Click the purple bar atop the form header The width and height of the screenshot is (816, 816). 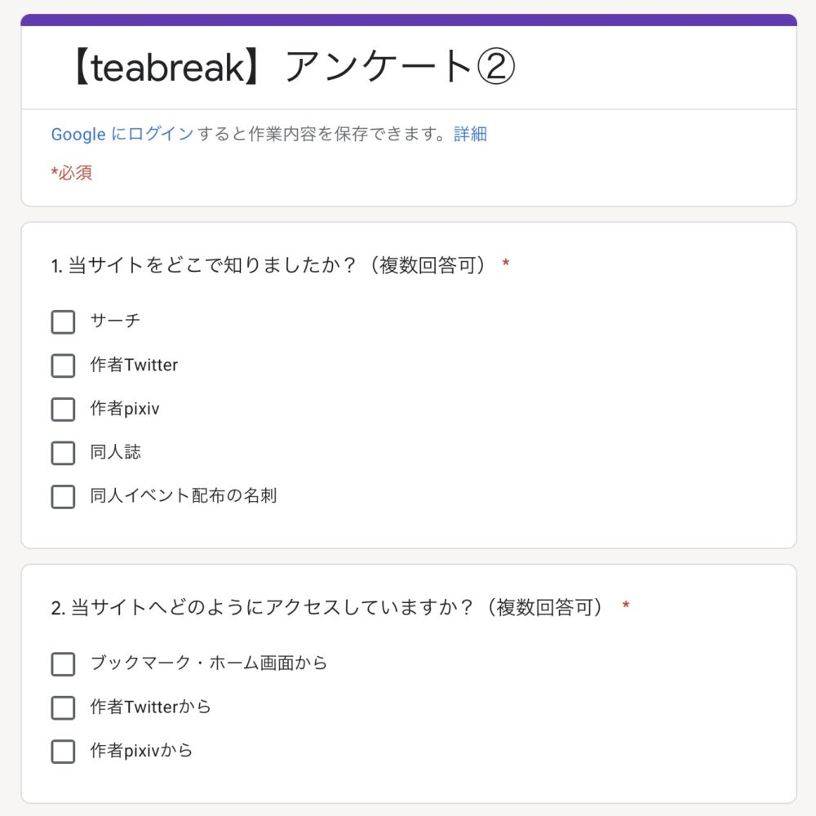click(x=408, y=20)
